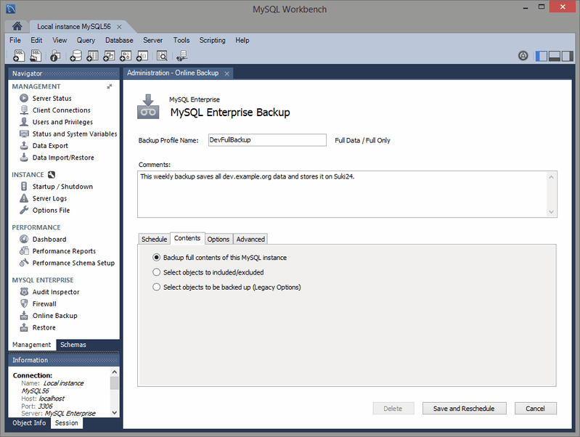The image size is (580, 437).
Task: Collapse the Navigator management section expander icon
Action: click(110, 86)
